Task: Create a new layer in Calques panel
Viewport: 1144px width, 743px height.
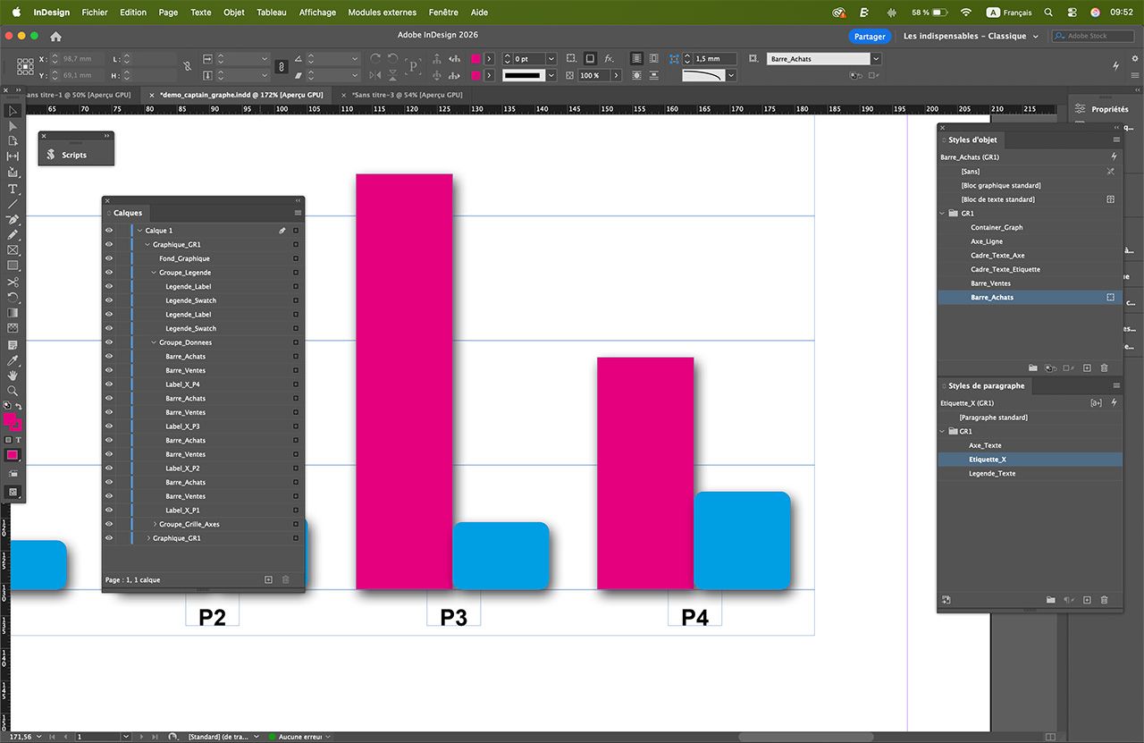Action: coord(268,579)
